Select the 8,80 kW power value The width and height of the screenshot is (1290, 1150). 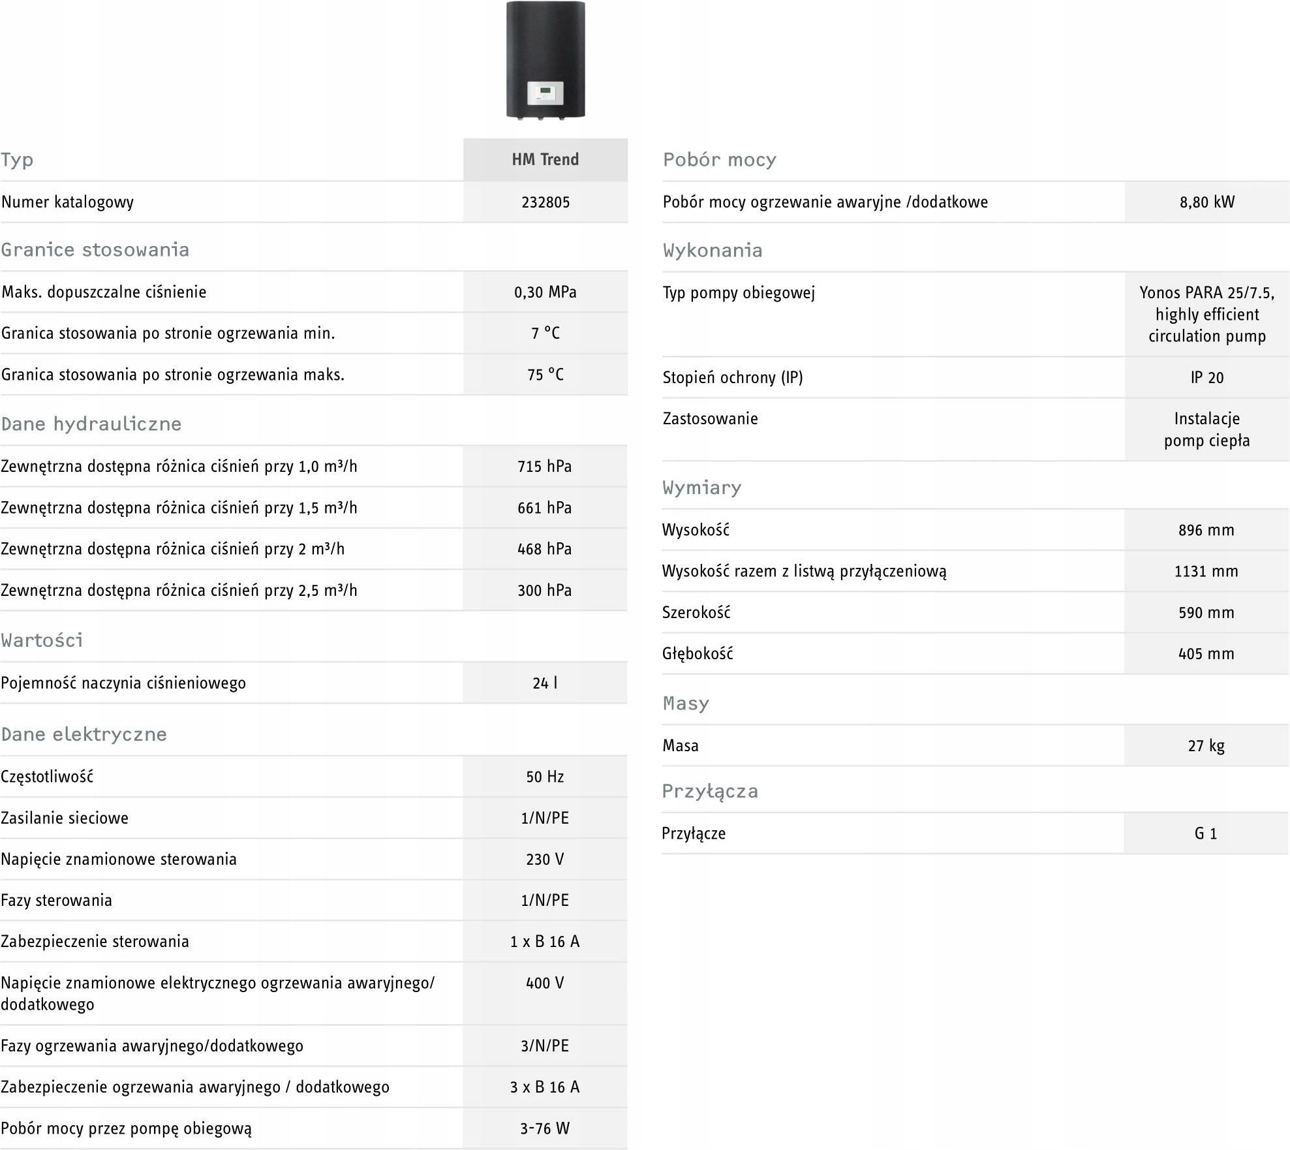tap(1207, 202)
